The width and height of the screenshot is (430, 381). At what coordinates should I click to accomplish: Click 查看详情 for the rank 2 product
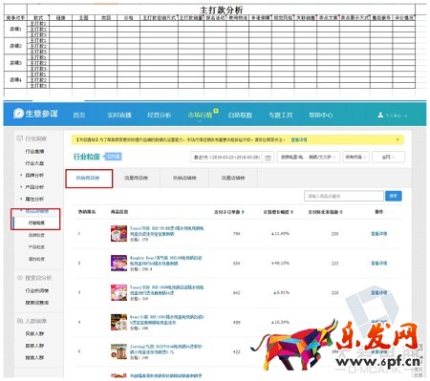click(x=378, y=264)
